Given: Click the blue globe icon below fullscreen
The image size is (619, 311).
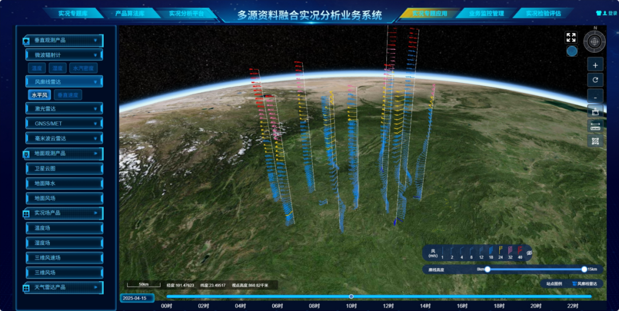Looking at the screenshot, I should click(x=571, y=52).
